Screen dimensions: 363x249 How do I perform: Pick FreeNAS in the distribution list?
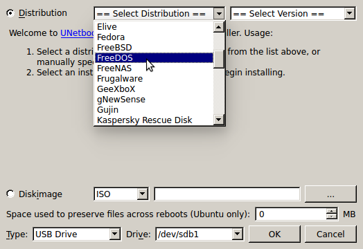[154, 68]
